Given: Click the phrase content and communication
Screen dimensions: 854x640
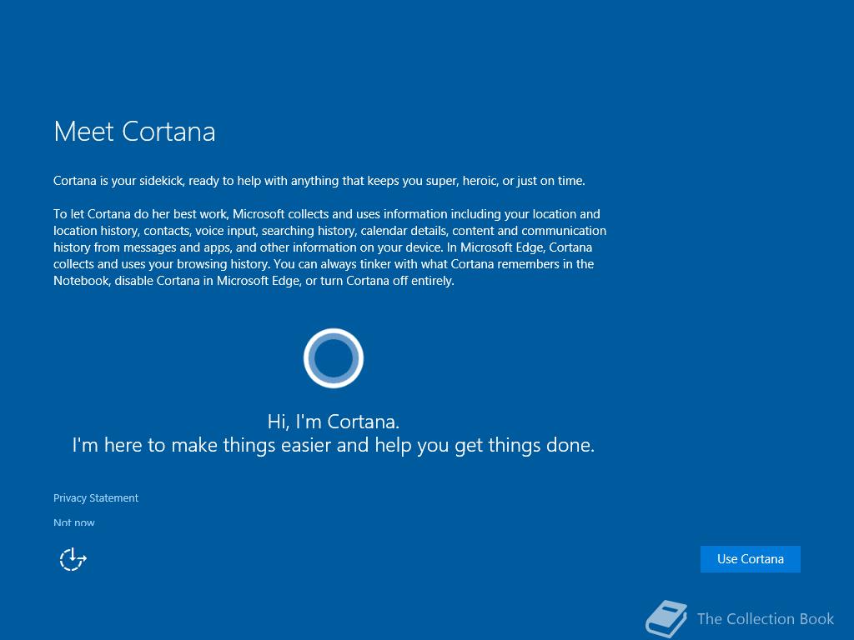Looking at the screenshot, I should tap(529, 231).
